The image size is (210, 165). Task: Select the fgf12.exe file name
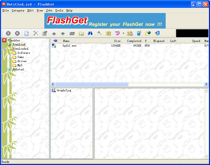[x=69, y=46]
